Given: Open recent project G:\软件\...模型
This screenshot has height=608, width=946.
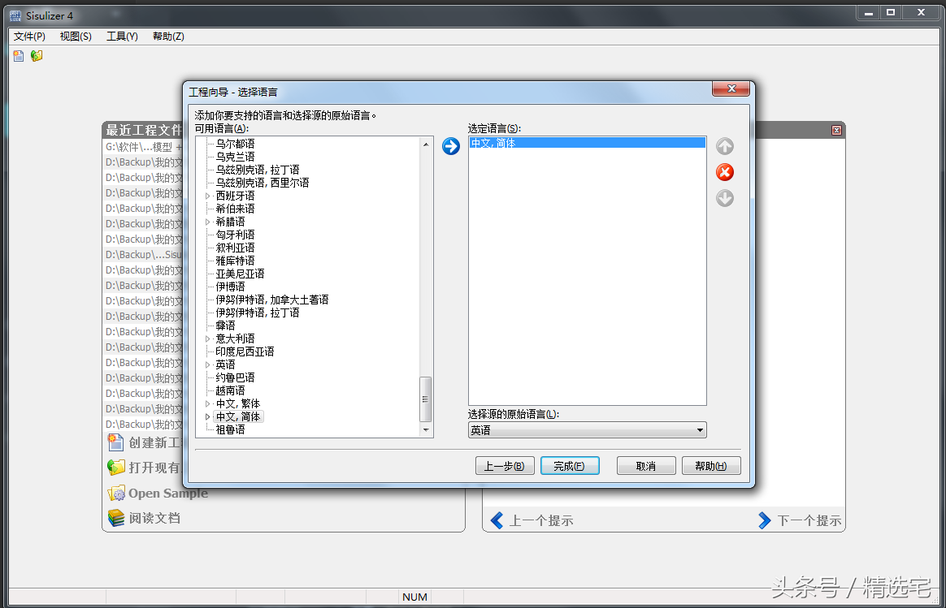Looking at the screenshot, I should pyautogui.click(x=144, y=147).
